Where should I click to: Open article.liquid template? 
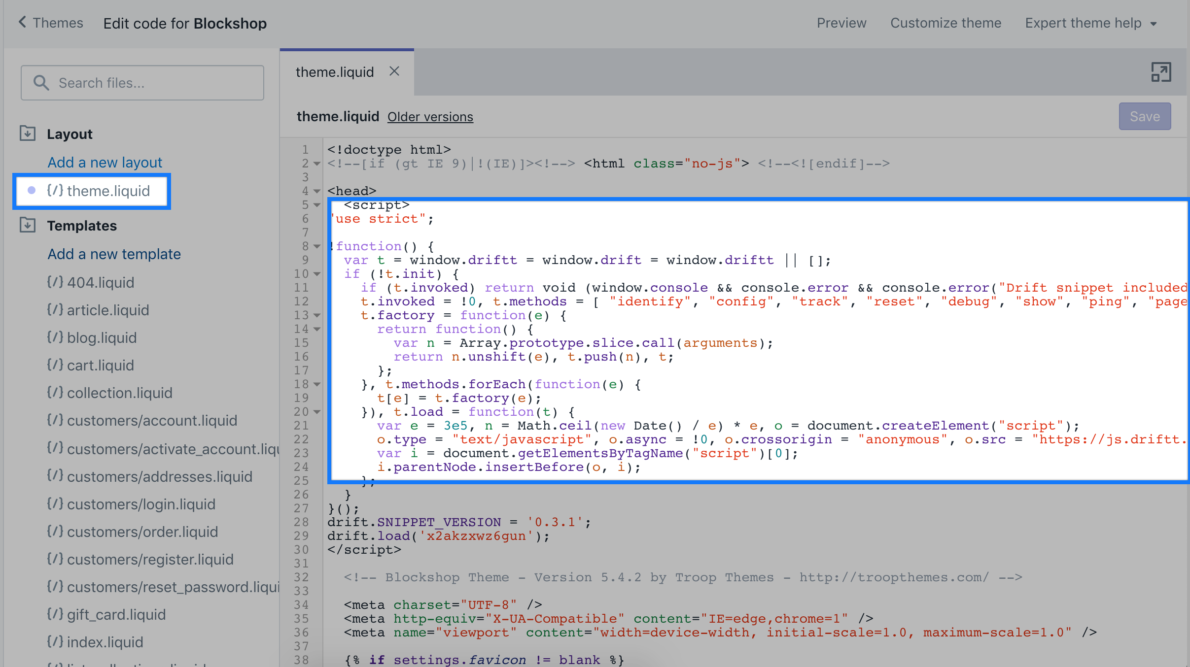pos(98,310)
